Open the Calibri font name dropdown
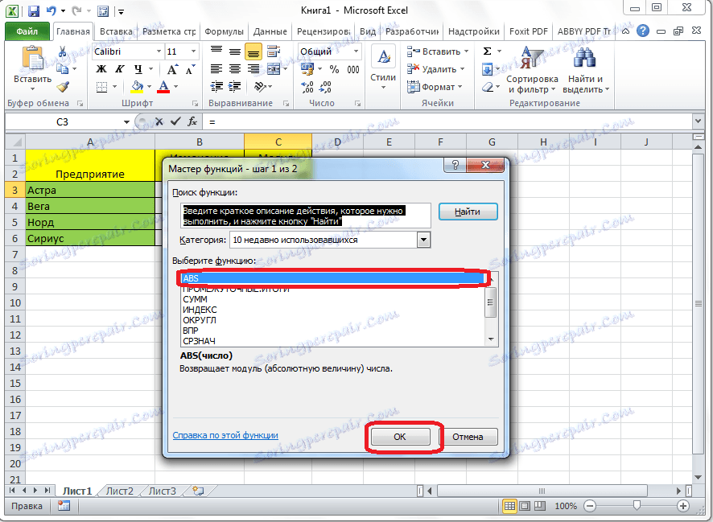Viewport: 713px width, 522px height. (159, 51)
